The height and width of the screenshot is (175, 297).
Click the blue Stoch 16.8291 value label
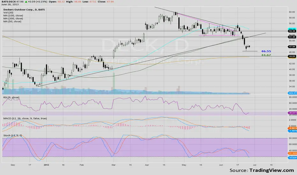coord(293,157)
